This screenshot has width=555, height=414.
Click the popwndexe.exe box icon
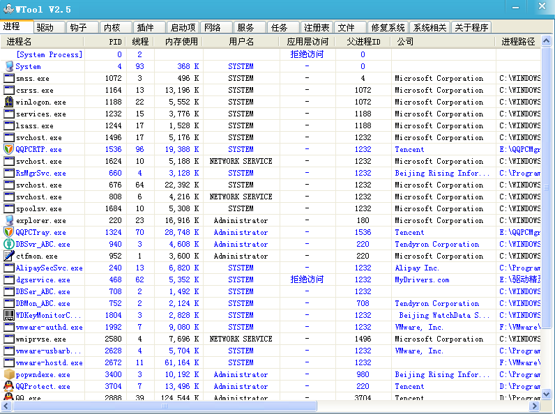pyautogui.click(x=9, y=374)
